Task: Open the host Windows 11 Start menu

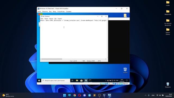Action: [64, 95]
